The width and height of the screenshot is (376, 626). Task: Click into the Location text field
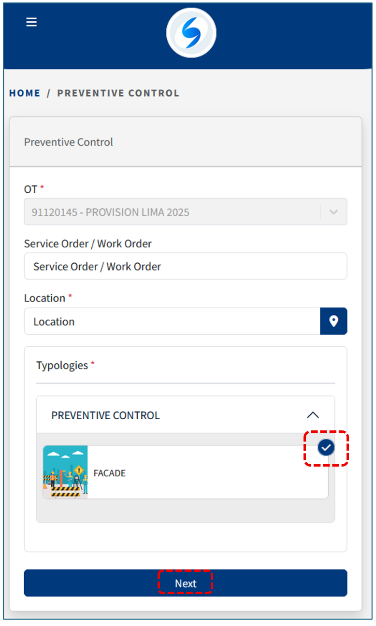[172, 321]
